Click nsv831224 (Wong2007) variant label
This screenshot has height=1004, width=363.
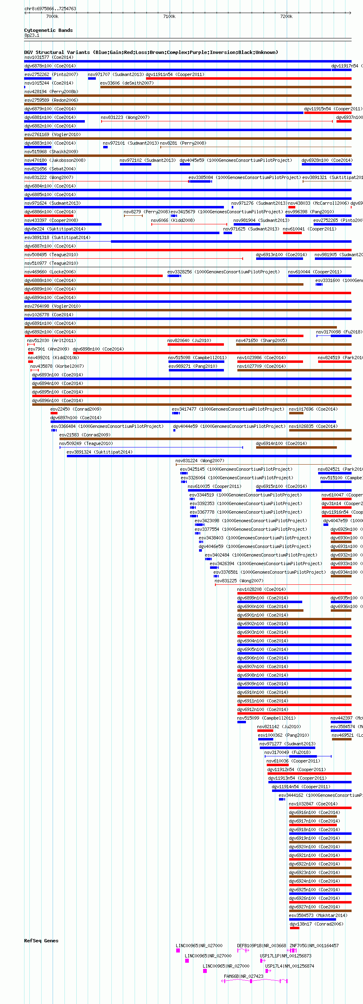[200, 461]
